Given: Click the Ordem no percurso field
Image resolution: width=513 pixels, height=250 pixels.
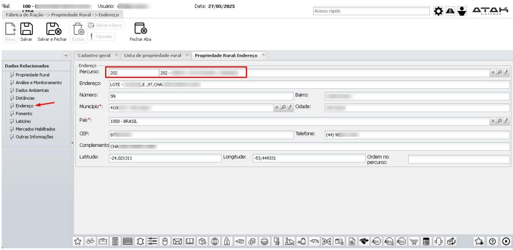Looking at the screenshot, I should [x=459, y=159].
